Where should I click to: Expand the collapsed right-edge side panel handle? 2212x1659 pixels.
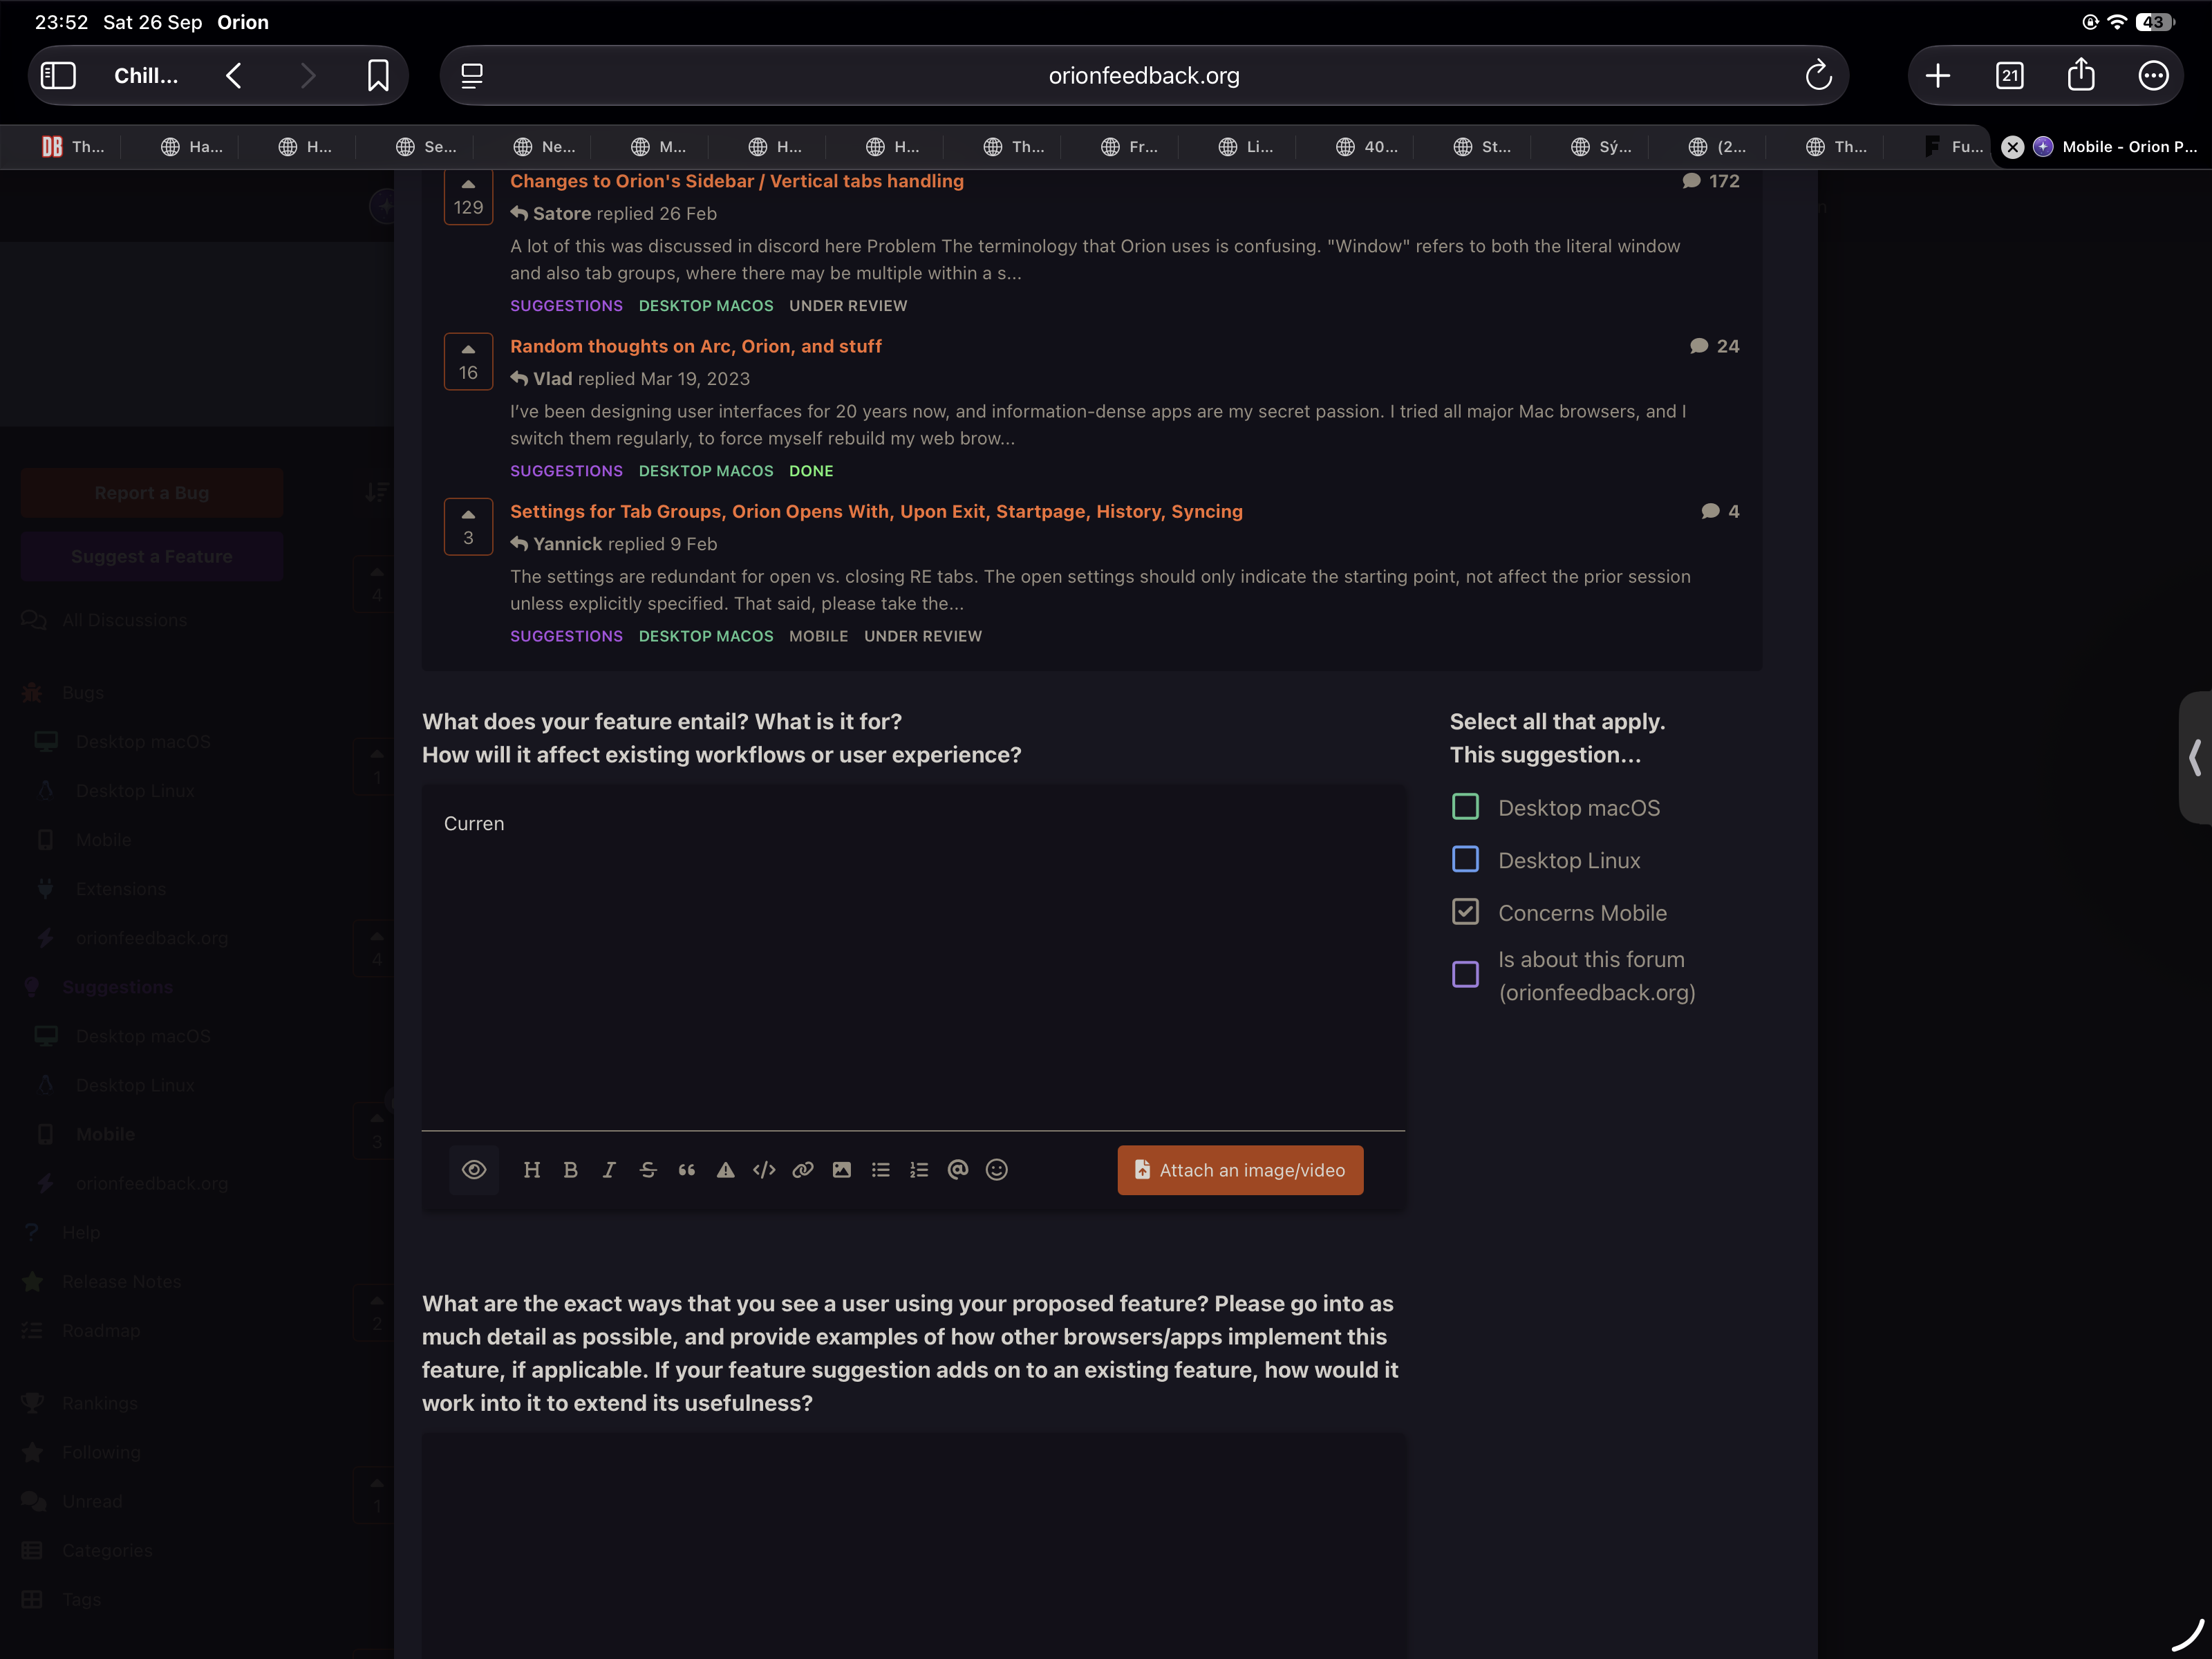pos(2196,757)
